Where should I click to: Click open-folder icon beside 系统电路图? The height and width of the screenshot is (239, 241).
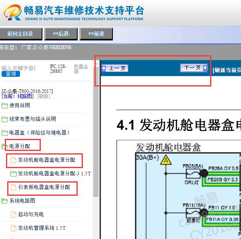point(5,201)
